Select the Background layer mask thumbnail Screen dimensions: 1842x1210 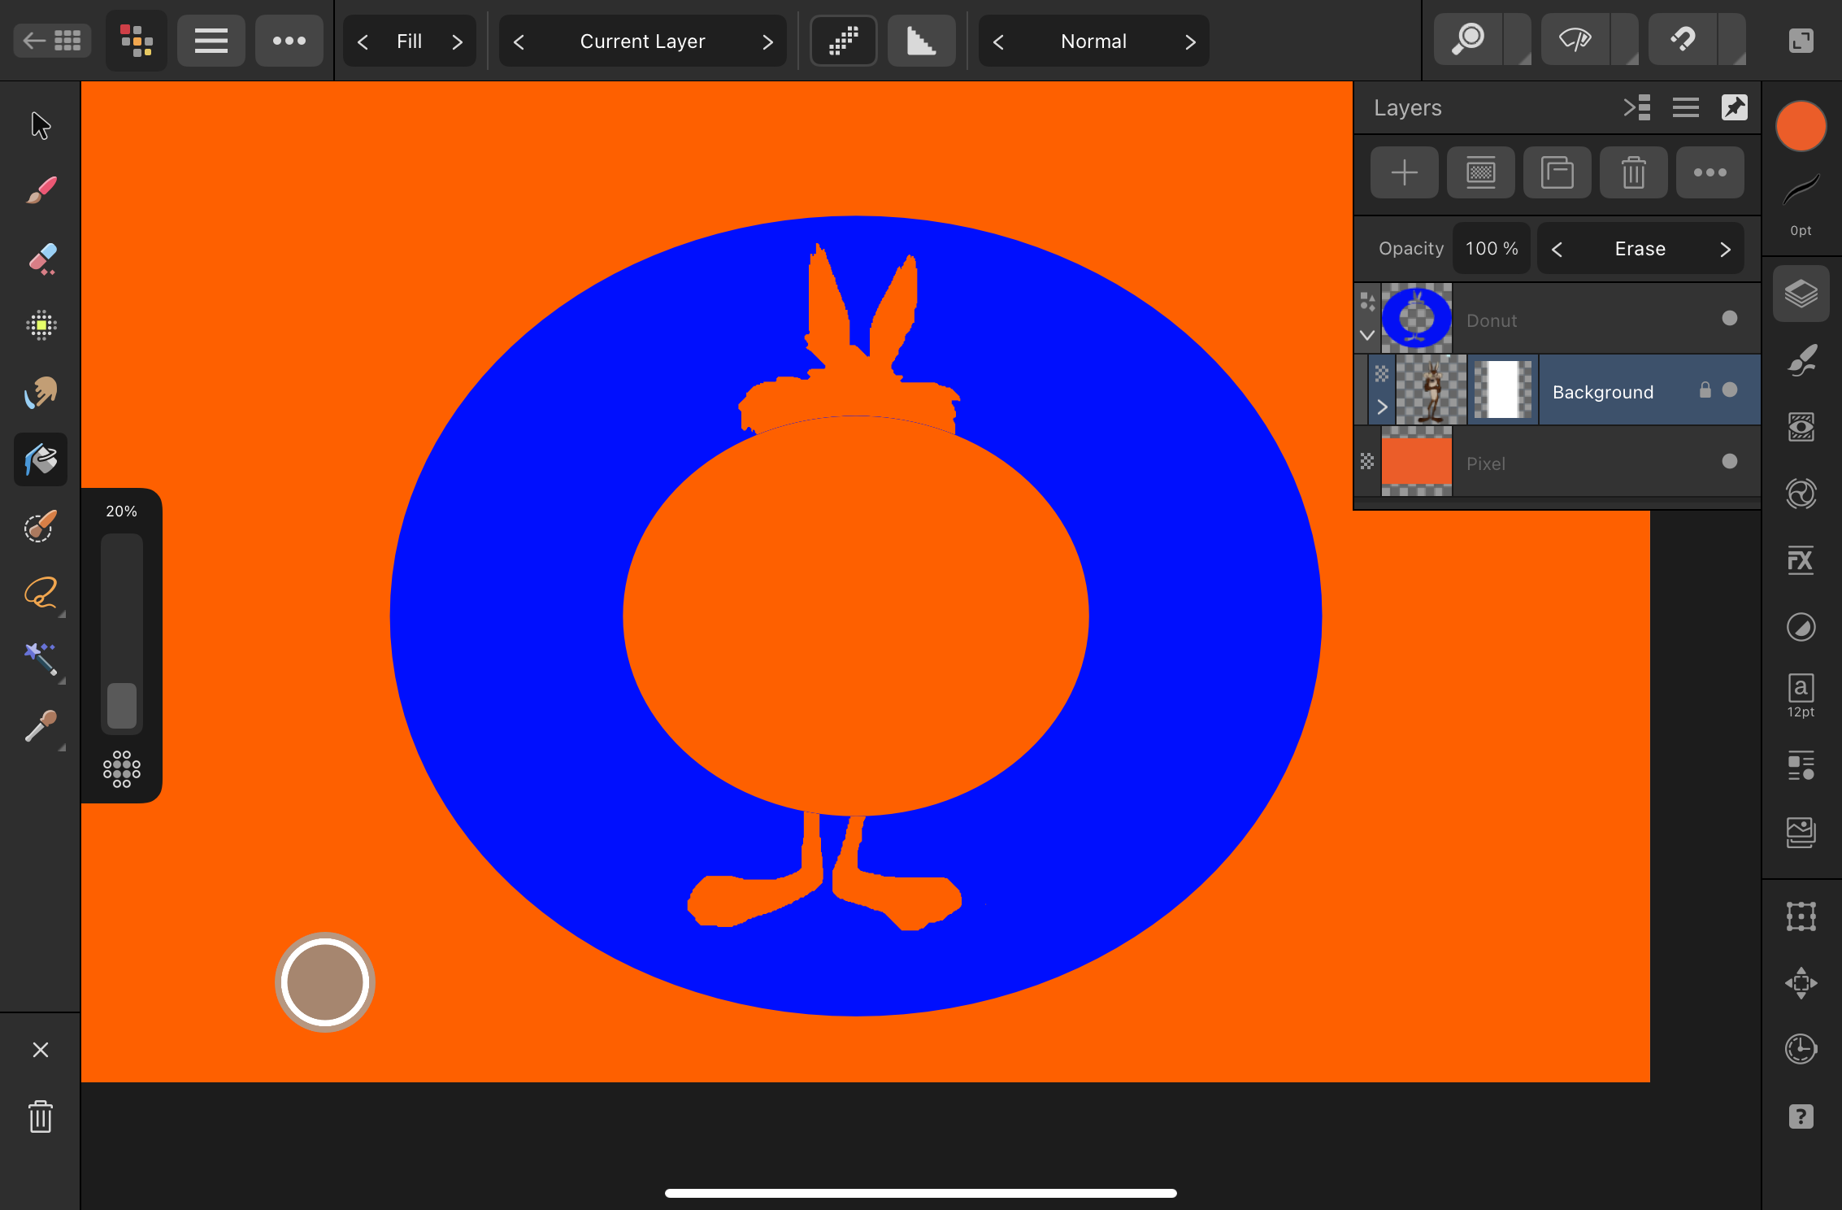[1503, 390]
